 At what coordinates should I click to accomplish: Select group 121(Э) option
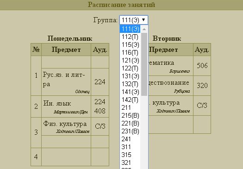pos(130,61)
